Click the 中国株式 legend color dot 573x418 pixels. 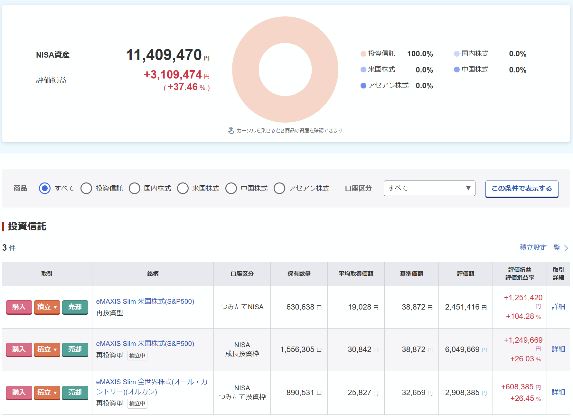click(456, 70)
